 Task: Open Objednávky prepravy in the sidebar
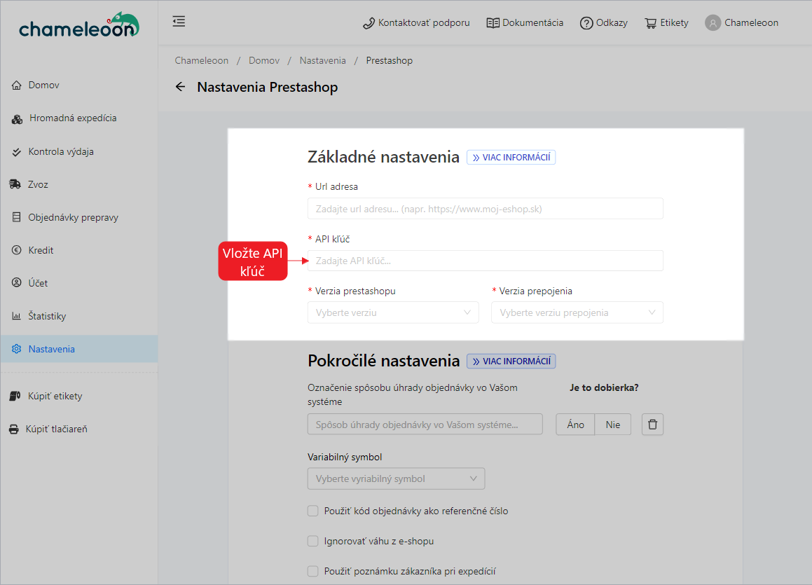click(73, 217)
